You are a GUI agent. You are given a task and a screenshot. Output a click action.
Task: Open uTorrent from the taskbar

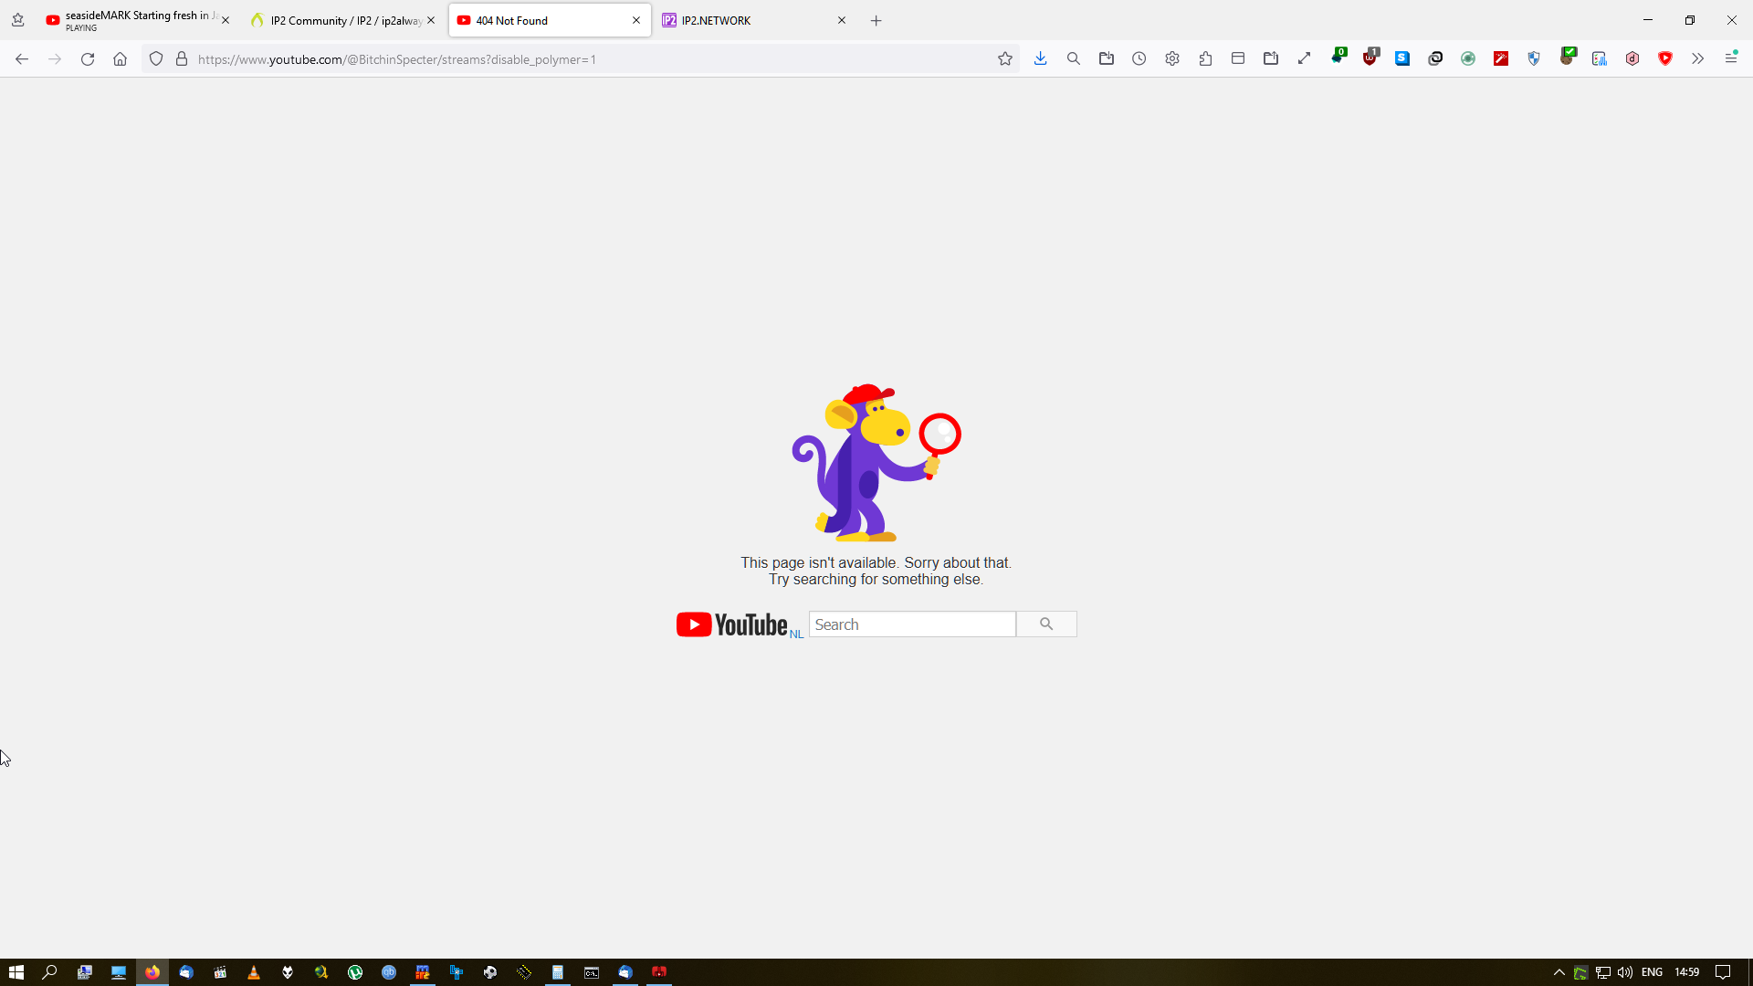click(x=355, y=972)
